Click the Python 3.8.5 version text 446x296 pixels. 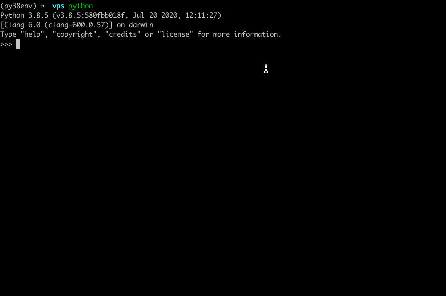(24, 16)
